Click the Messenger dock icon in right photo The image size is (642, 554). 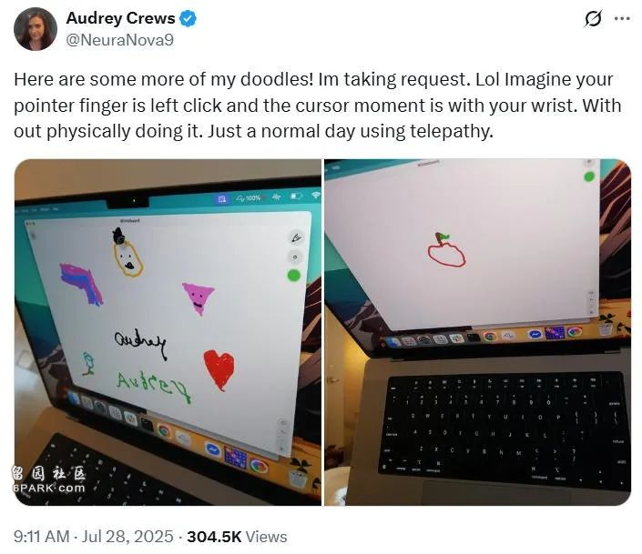pyautogui.click(x=535, y=334)
